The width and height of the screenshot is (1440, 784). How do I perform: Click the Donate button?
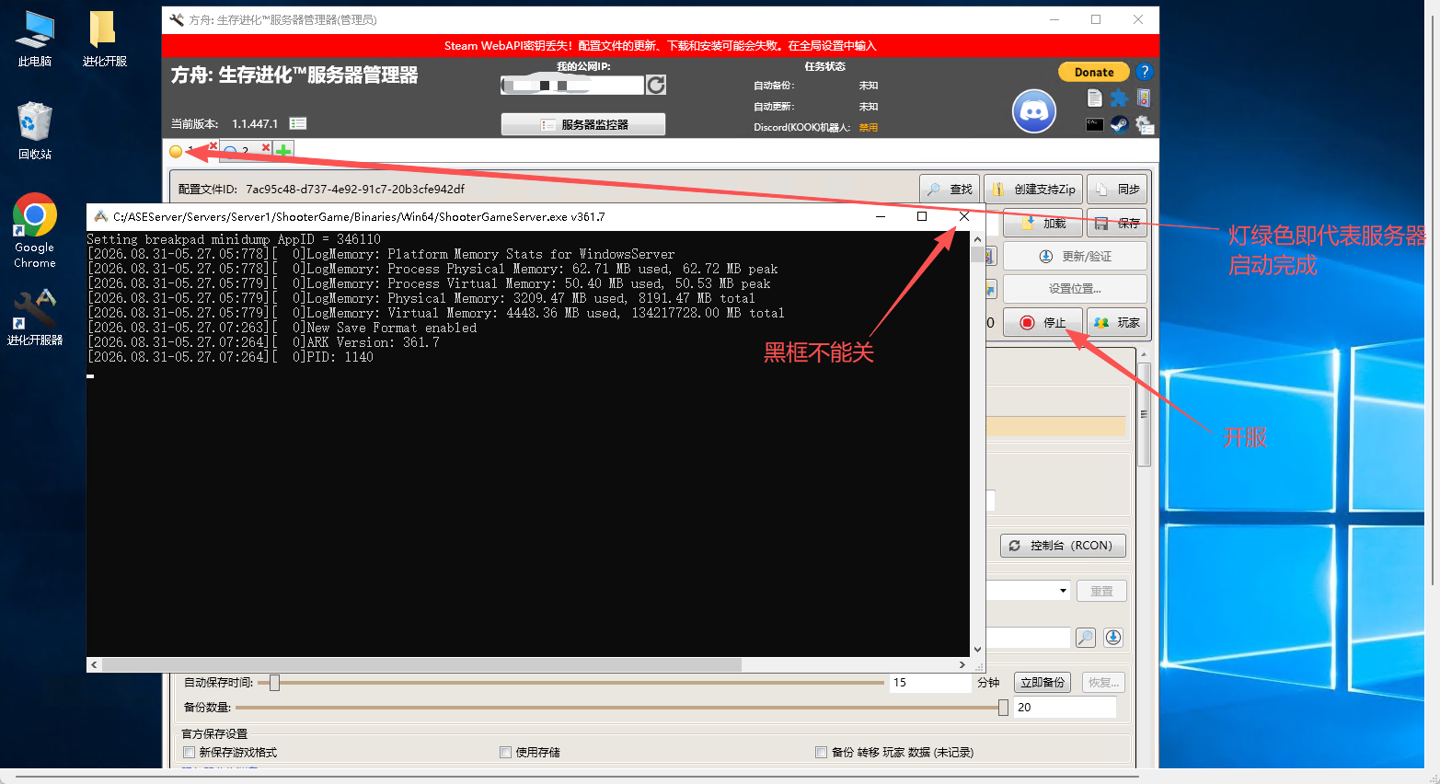1094,72
